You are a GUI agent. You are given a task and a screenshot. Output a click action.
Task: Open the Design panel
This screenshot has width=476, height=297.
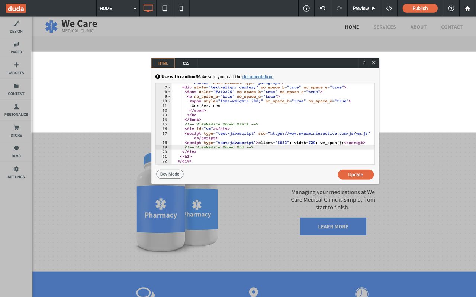click(x=16, y=26)
